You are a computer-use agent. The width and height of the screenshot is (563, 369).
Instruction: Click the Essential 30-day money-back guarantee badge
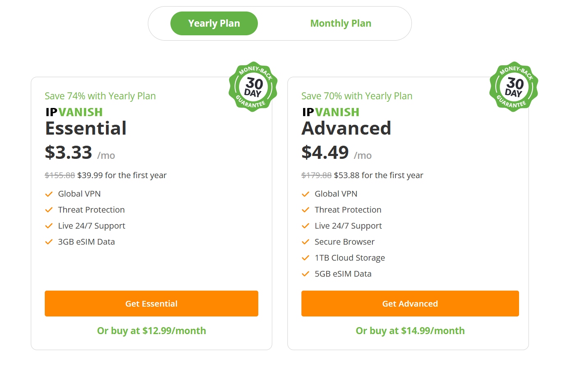(253, 86)
